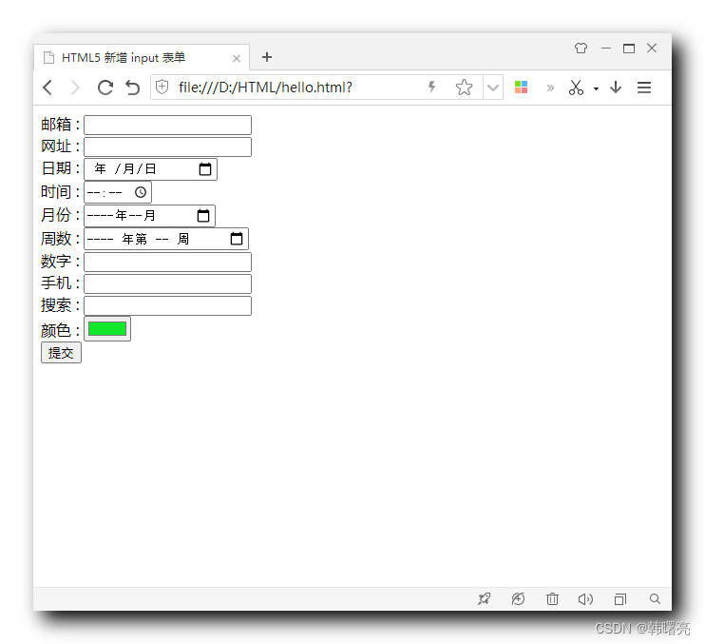This screenshot has height=644, width=705.
Task: Open the 周数 calendar picker icon
Action: [x=237, y=239]
